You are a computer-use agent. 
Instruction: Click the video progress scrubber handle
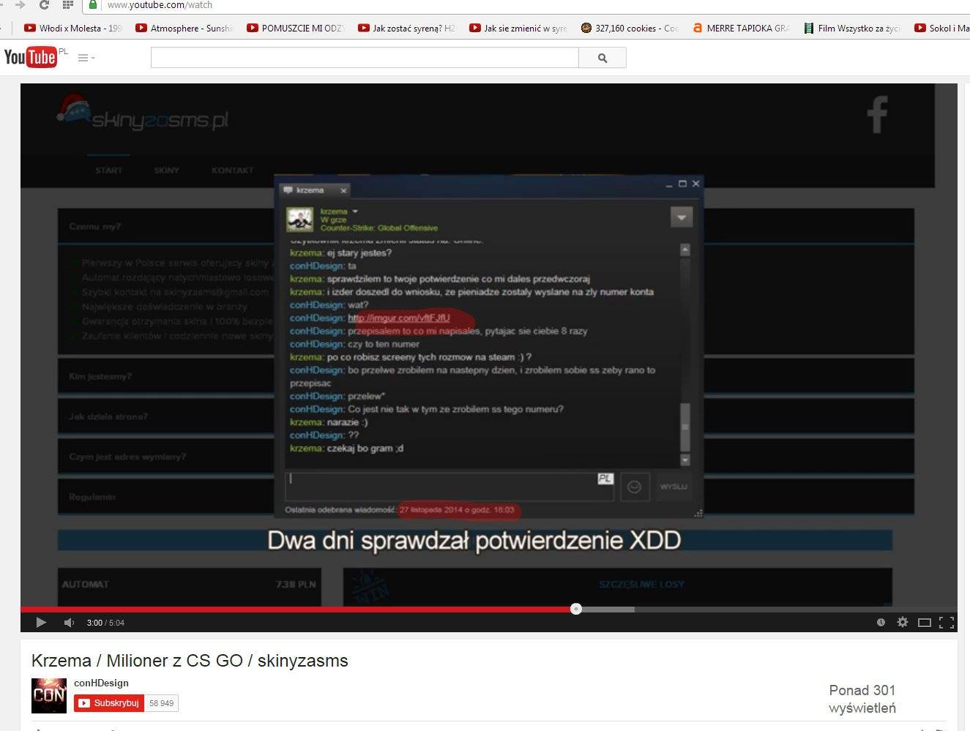576,609
